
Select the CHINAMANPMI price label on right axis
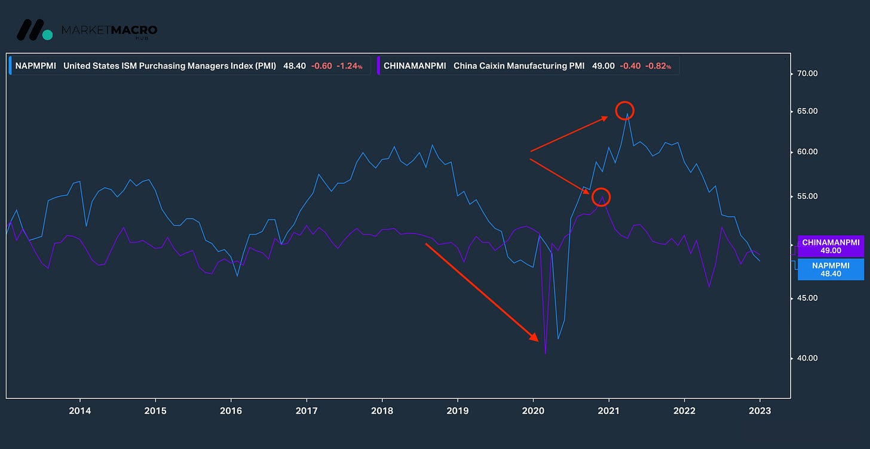(831, 246)
